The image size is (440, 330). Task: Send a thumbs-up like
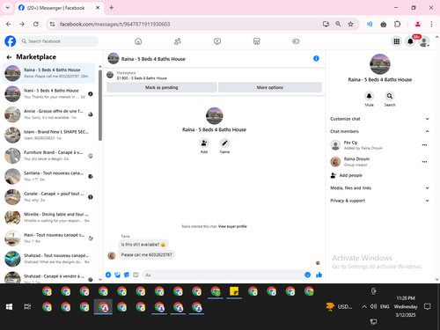tap(319, 275)
